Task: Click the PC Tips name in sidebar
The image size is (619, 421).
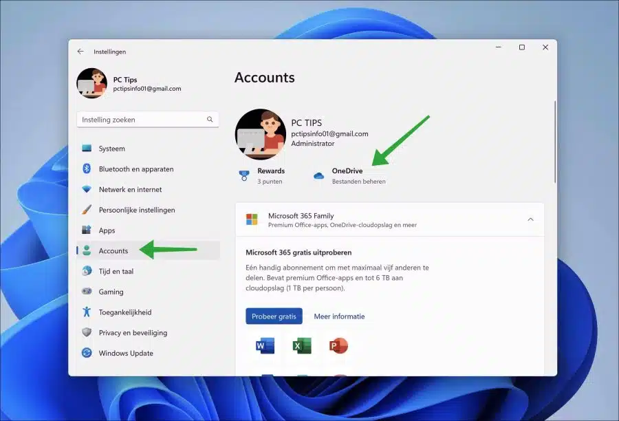Action: pos(124,79)
